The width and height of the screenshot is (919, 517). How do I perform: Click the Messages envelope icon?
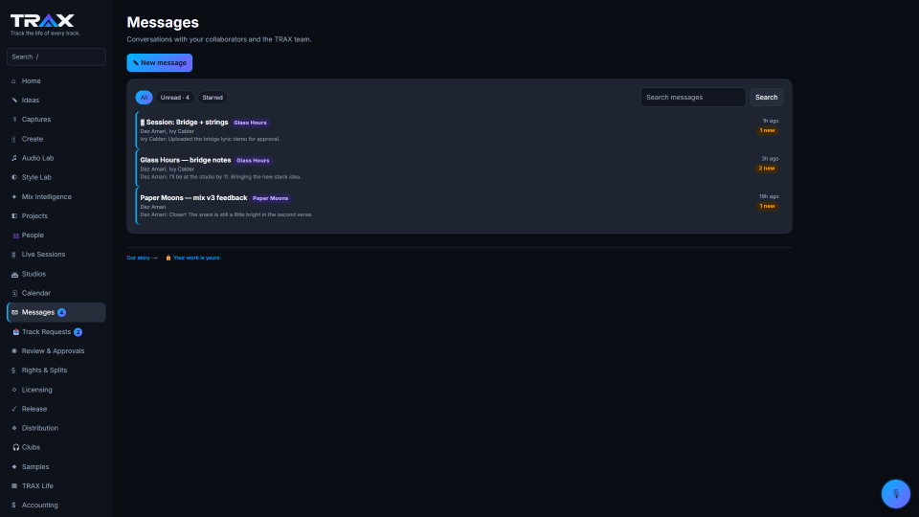click(14, 312)
